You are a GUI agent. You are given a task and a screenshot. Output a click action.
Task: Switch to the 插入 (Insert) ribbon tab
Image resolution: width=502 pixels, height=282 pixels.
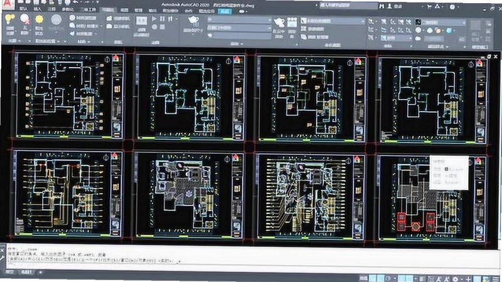[38, 9]
